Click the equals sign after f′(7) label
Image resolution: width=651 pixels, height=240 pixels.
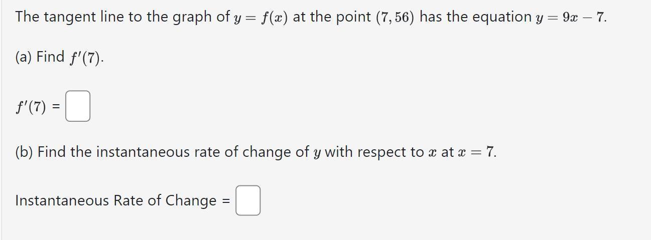click(56, 107)
